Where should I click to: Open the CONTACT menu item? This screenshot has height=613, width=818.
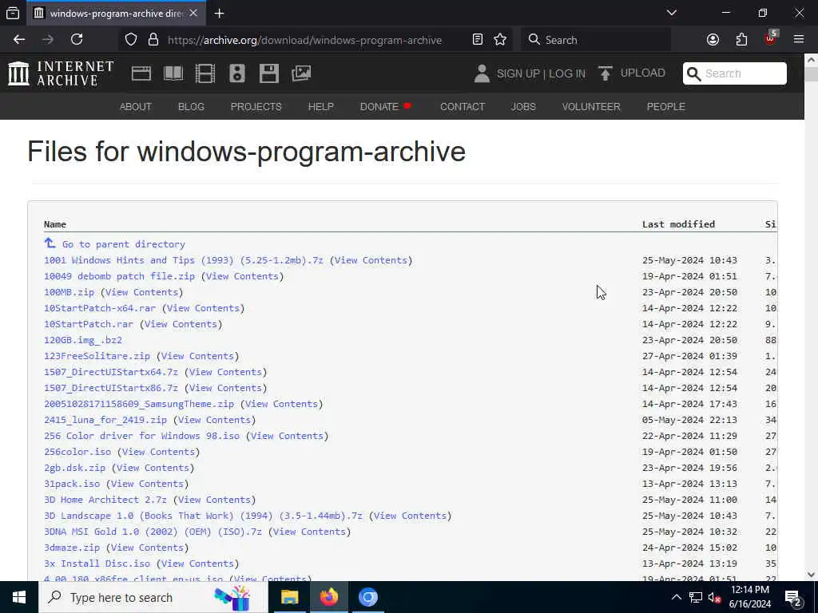(x=463, y=106)
